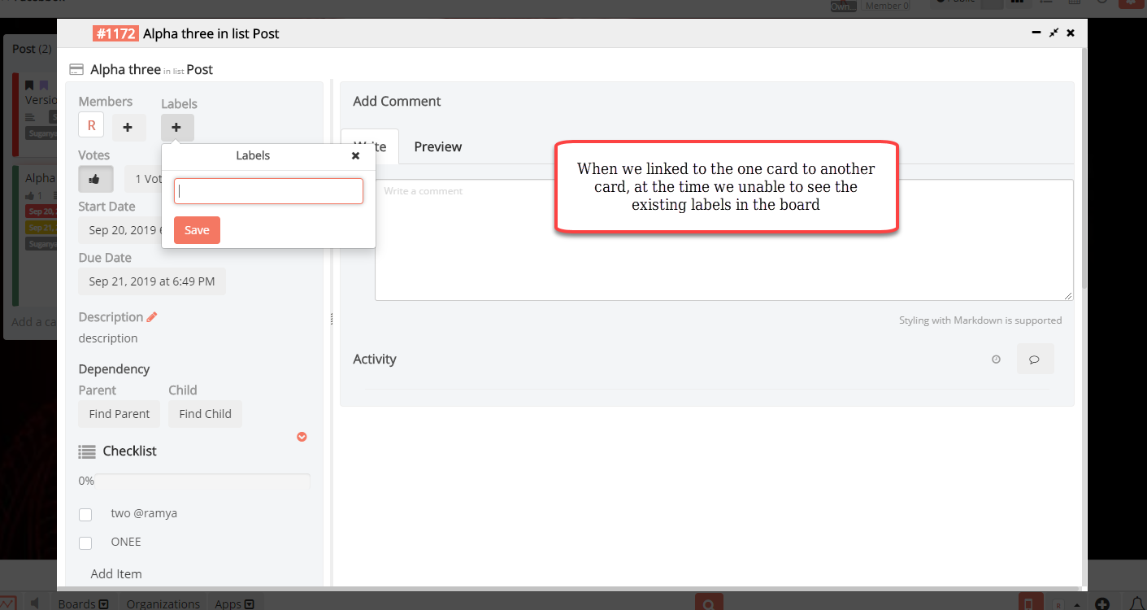Image resolution: width=1147 pixels, height=610 pixels.
Task: Click the compress arrows icon in card header
Action: (x=1054, y=33)
